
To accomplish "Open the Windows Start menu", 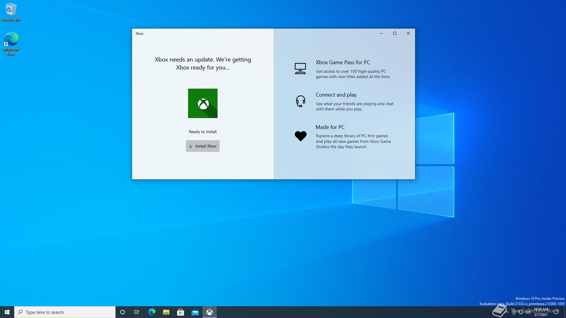I will [7, 312].
